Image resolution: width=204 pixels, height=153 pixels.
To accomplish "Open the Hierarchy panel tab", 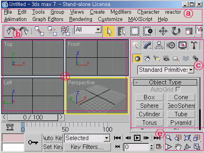I will tap(159, 45).
